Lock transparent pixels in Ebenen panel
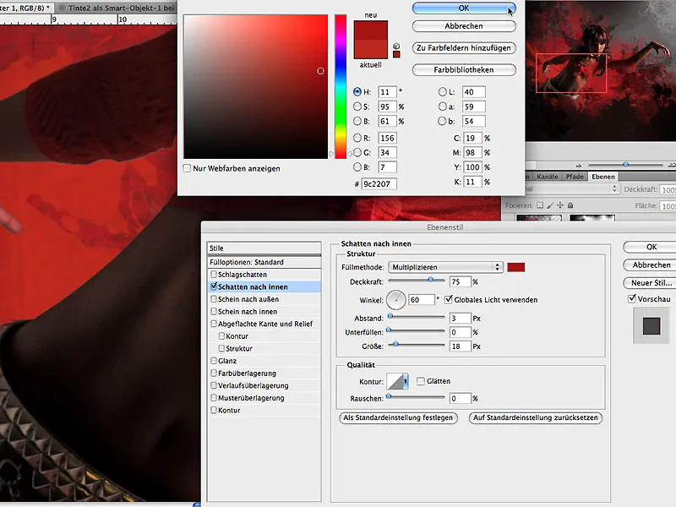Image resolution: width=676 pixels, height=507 pixels. 540,205
